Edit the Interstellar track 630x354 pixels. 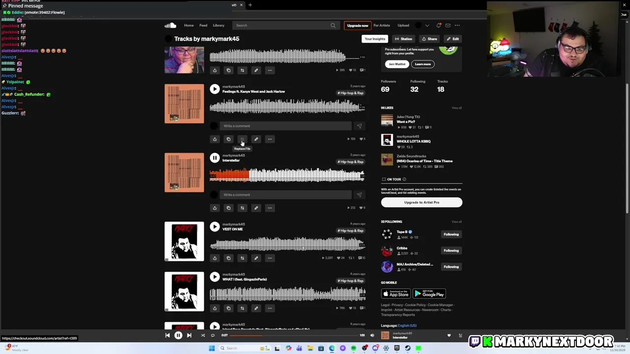coord(256,208)
